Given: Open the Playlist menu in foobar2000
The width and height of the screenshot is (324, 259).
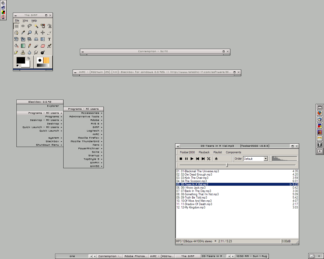Looking at the screenshot, I should point(217,152).
